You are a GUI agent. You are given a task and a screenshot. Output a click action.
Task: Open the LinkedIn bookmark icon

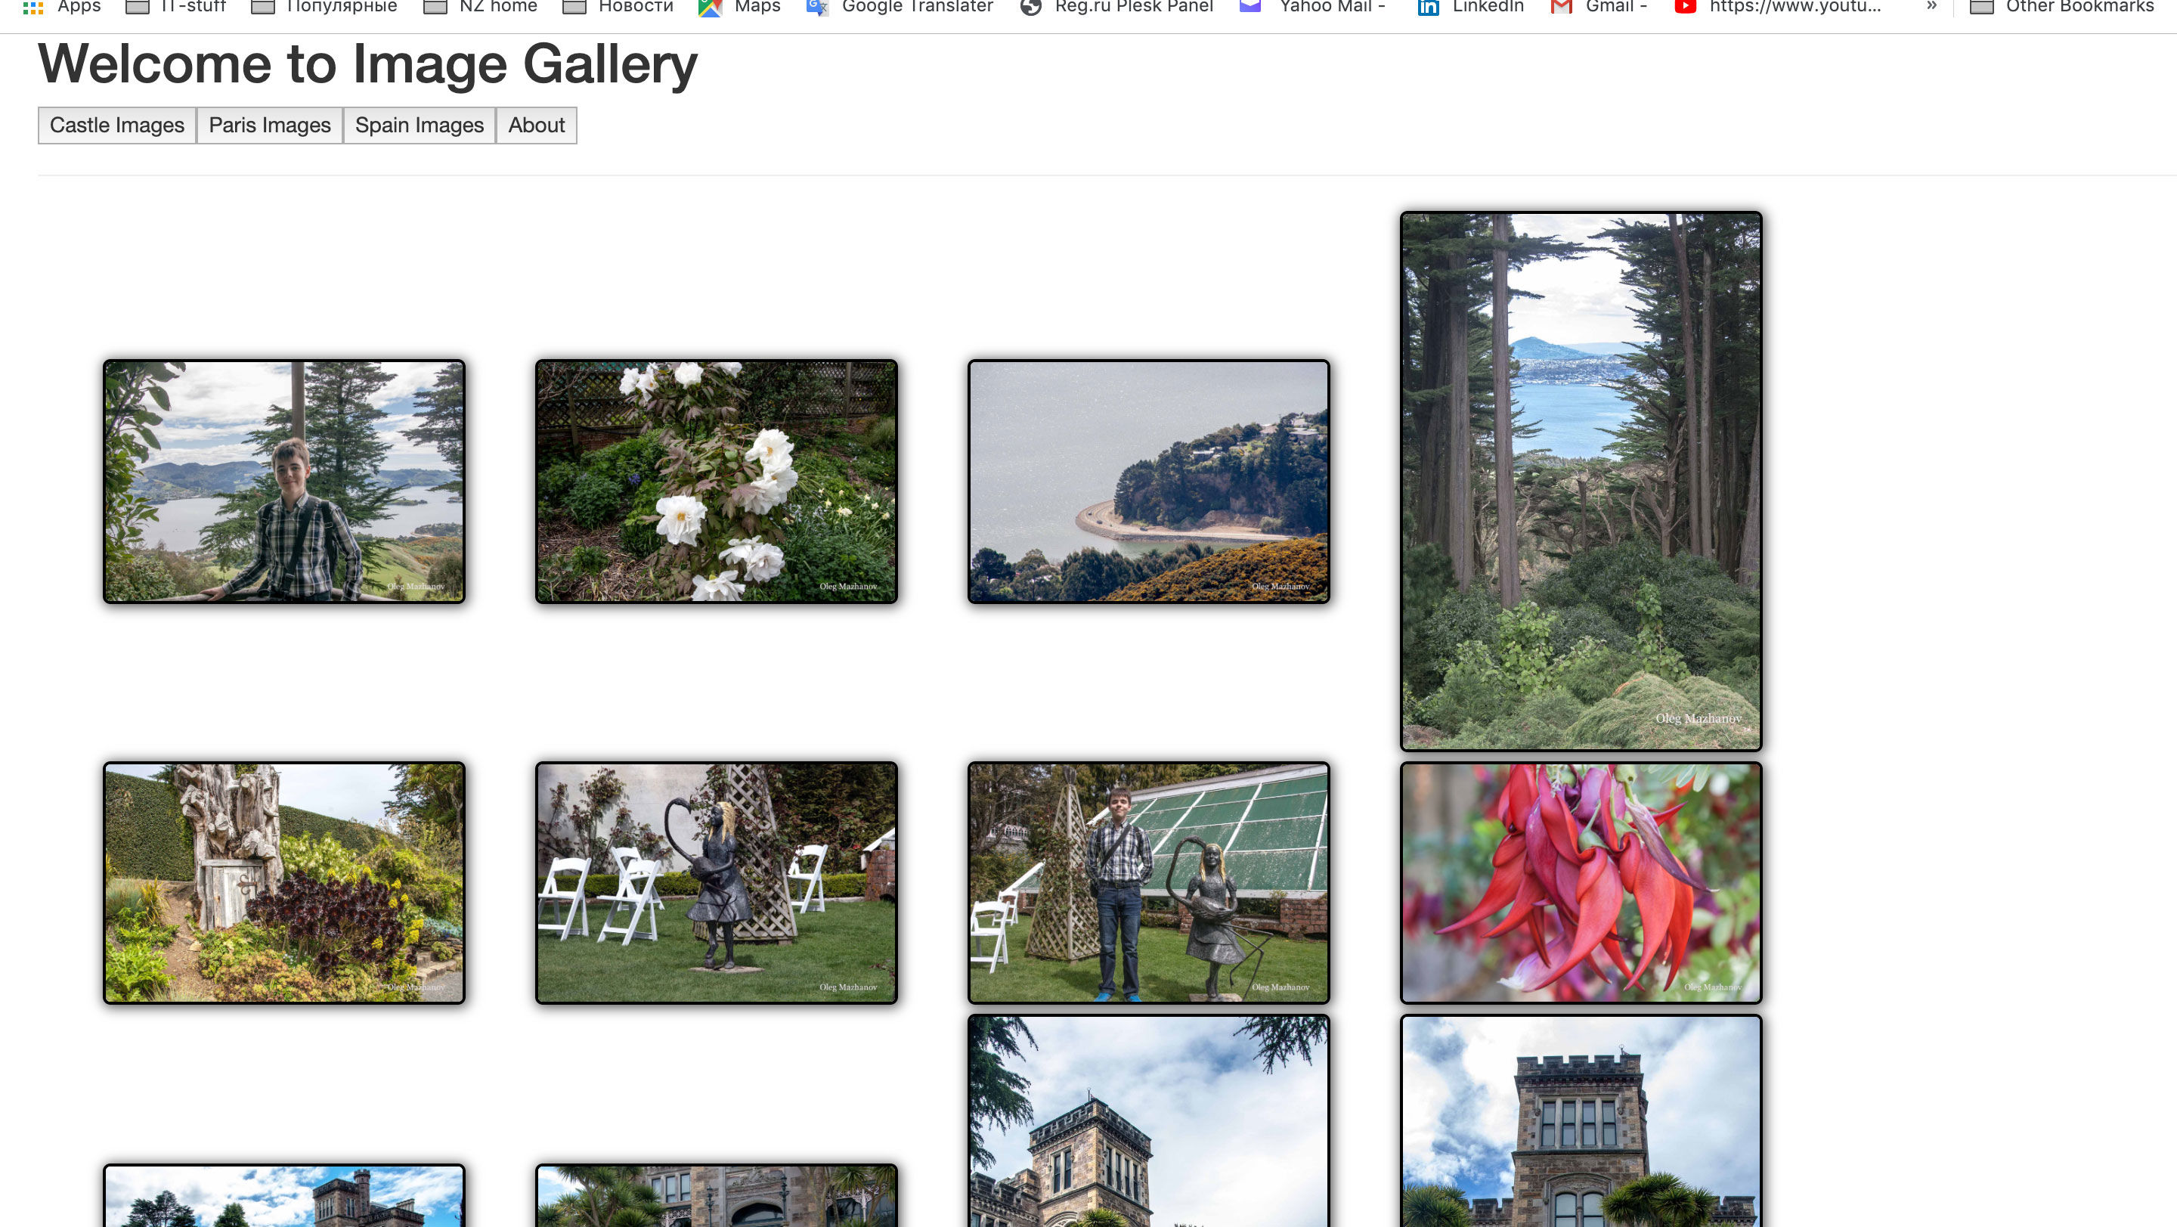click(x=1428, y=7)
